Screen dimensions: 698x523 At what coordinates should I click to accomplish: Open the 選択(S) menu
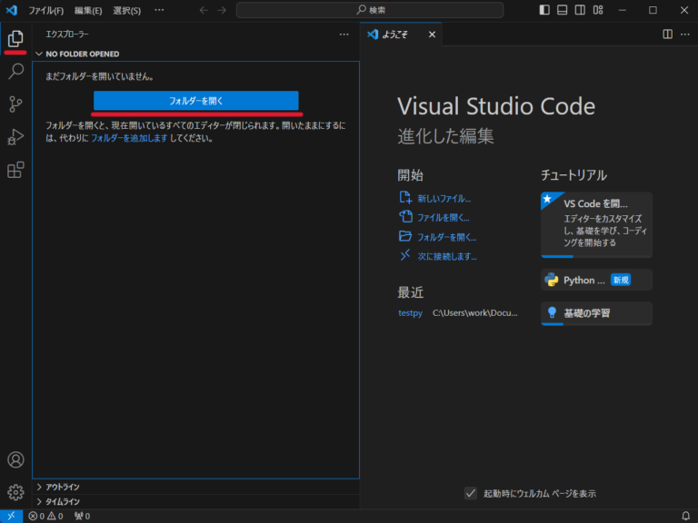click(127, 10)
